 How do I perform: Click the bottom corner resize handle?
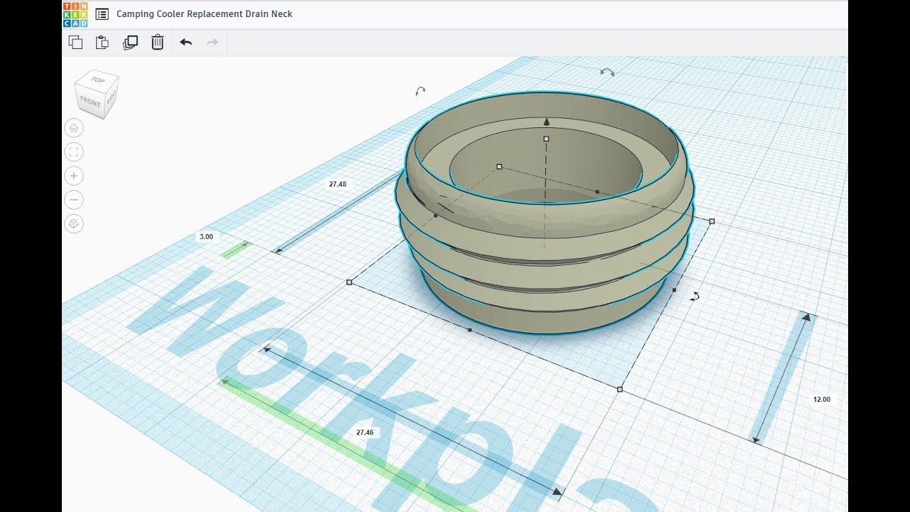(619, 389)
